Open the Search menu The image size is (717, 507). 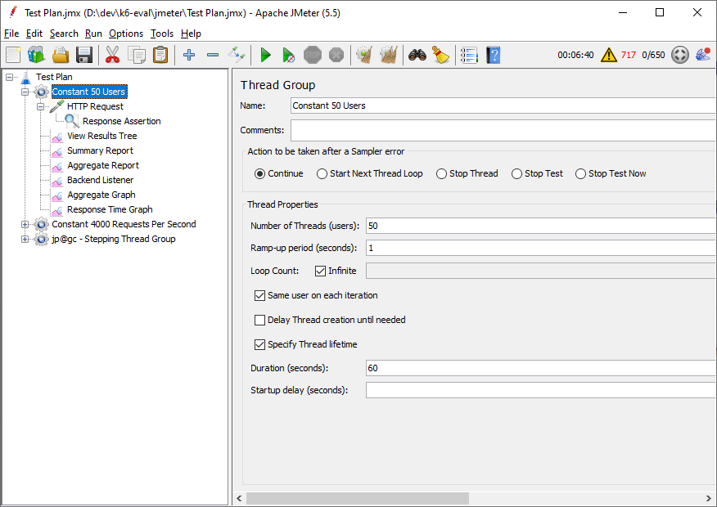[64, 34]
